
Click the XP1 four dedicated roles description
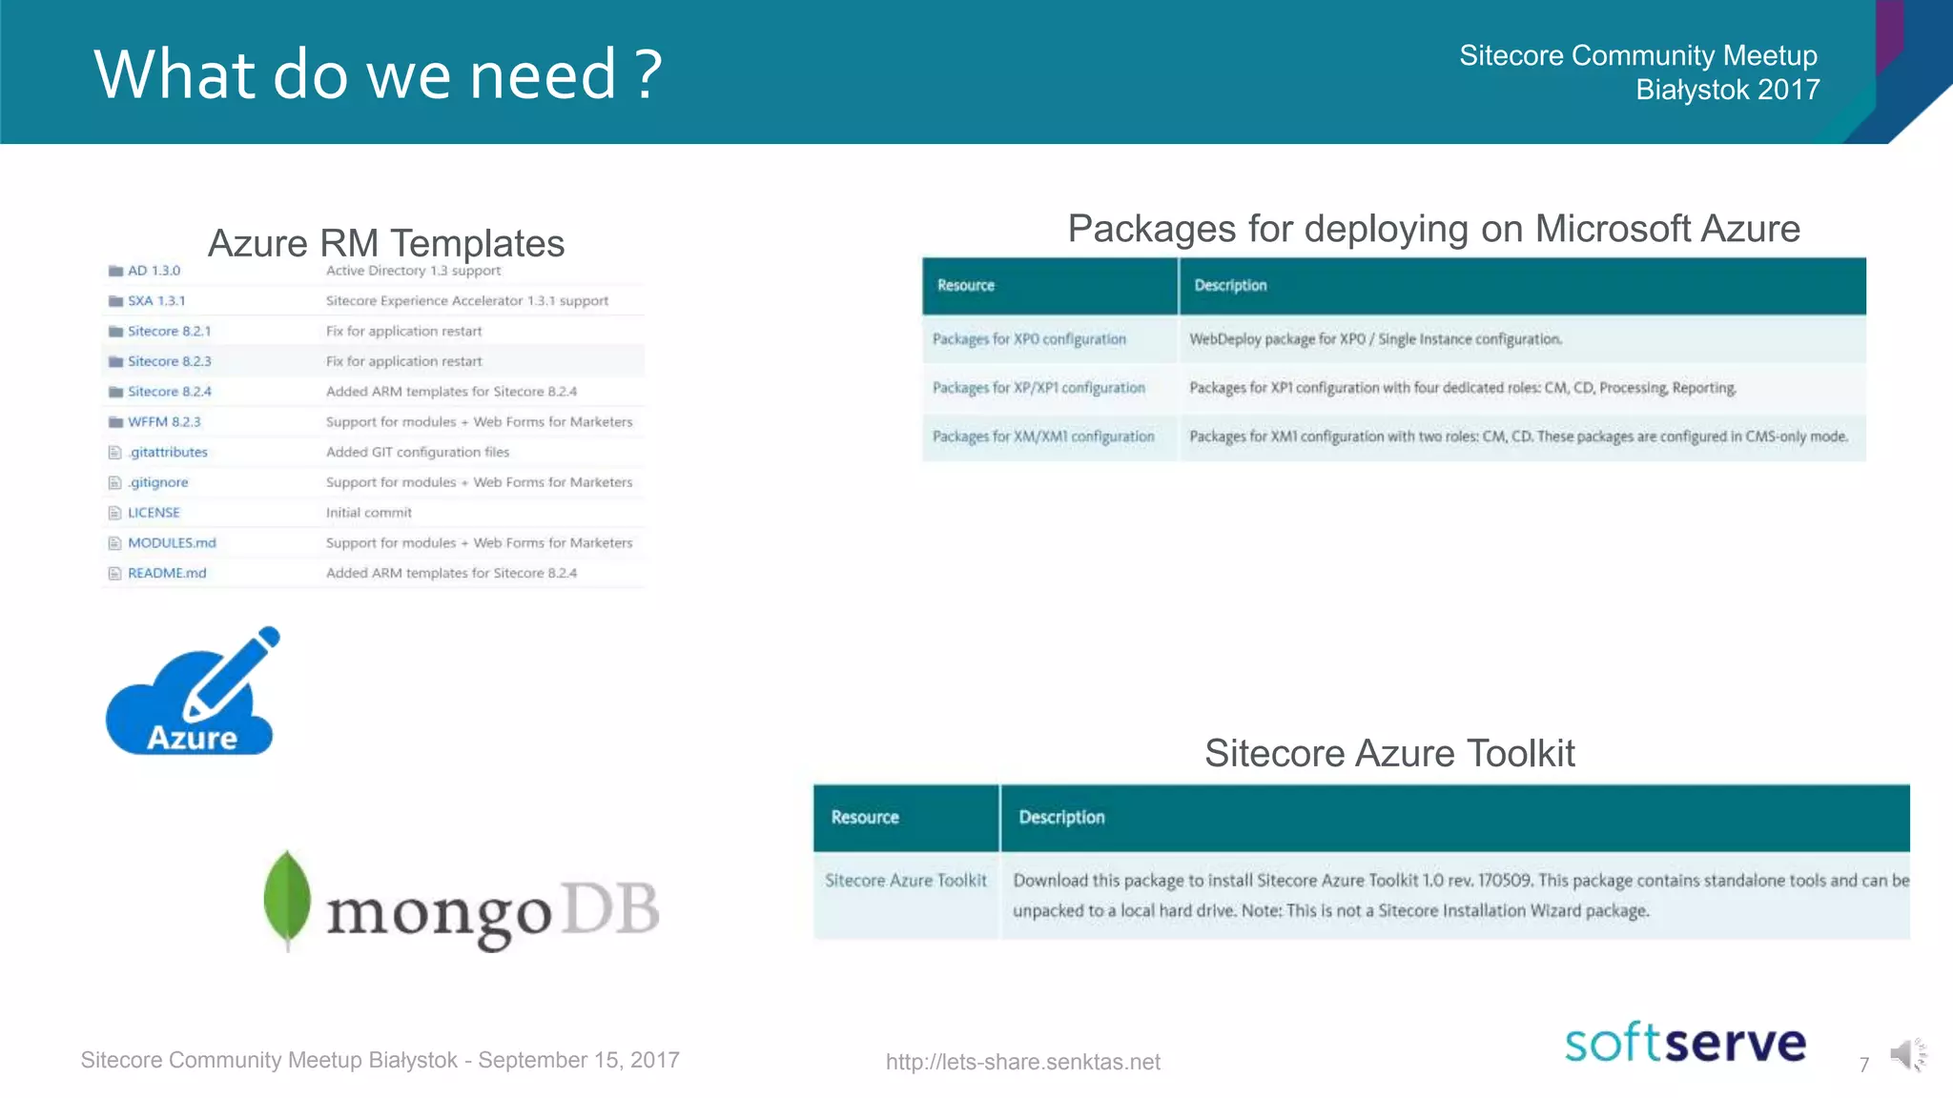point(1462,388)
